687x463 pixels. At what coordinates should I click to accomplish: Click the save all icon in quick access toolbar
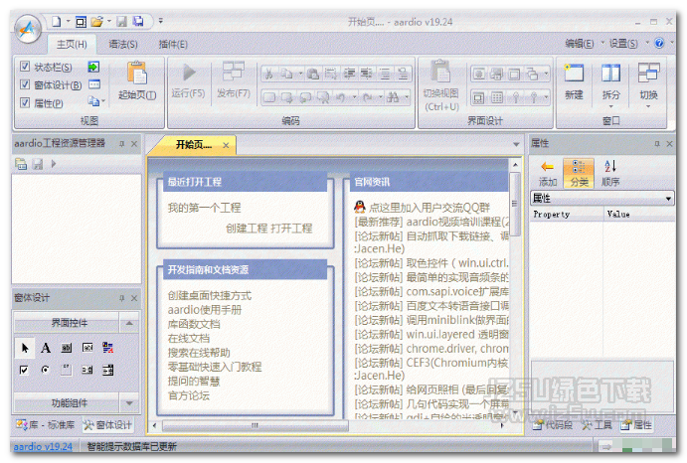(x=138, y=21)
